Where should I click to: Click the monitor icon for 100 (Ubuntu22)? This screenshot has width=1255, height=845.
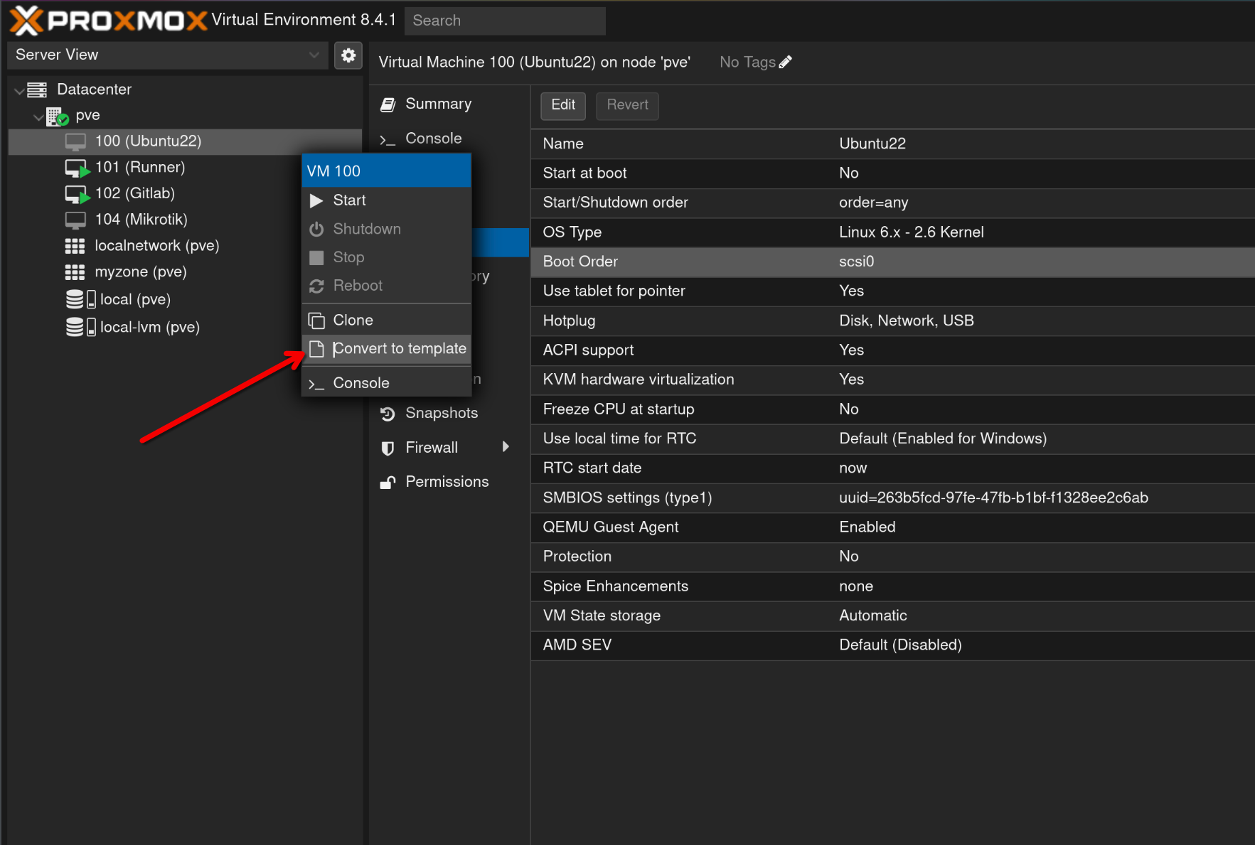75,141
